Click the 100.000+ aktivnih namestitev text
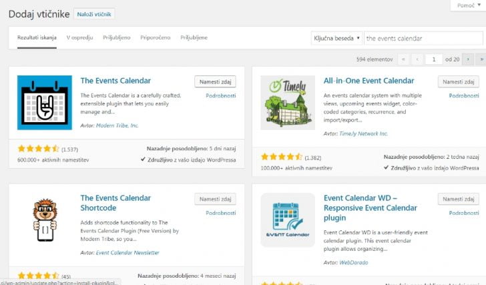 (296, 168)
